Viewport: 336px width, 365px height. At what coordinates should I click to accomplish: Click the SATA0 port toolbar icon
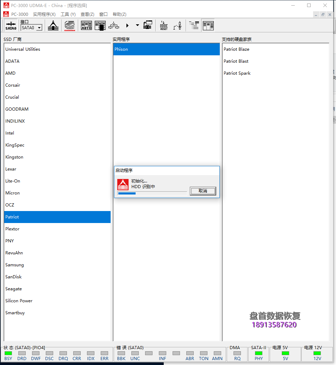(x=11, y=25)
